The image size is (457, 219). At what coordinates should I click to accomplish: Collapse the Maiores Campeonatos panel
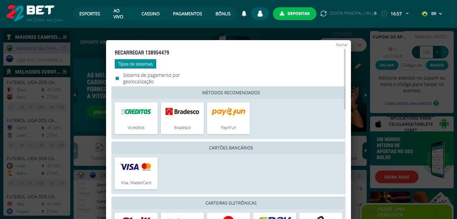point(65,37)
